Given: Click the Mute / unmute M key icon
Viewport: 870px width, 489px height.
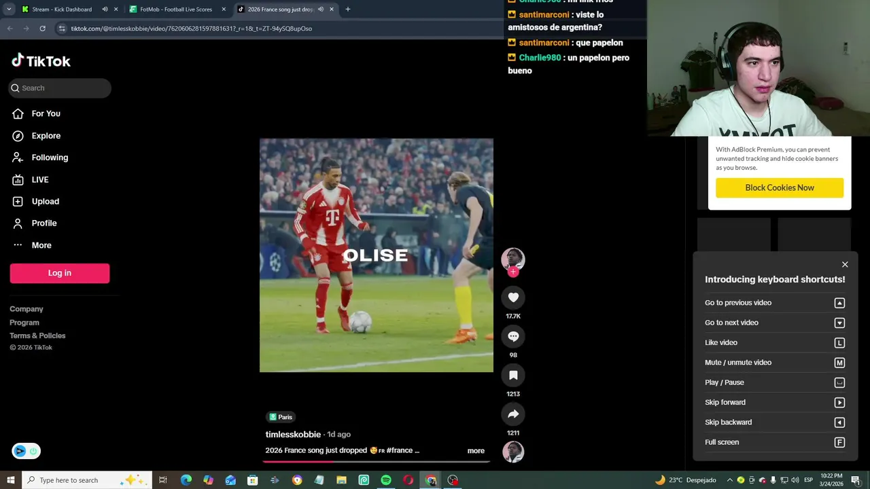Looking at the screenshot, I should (839, 363).
